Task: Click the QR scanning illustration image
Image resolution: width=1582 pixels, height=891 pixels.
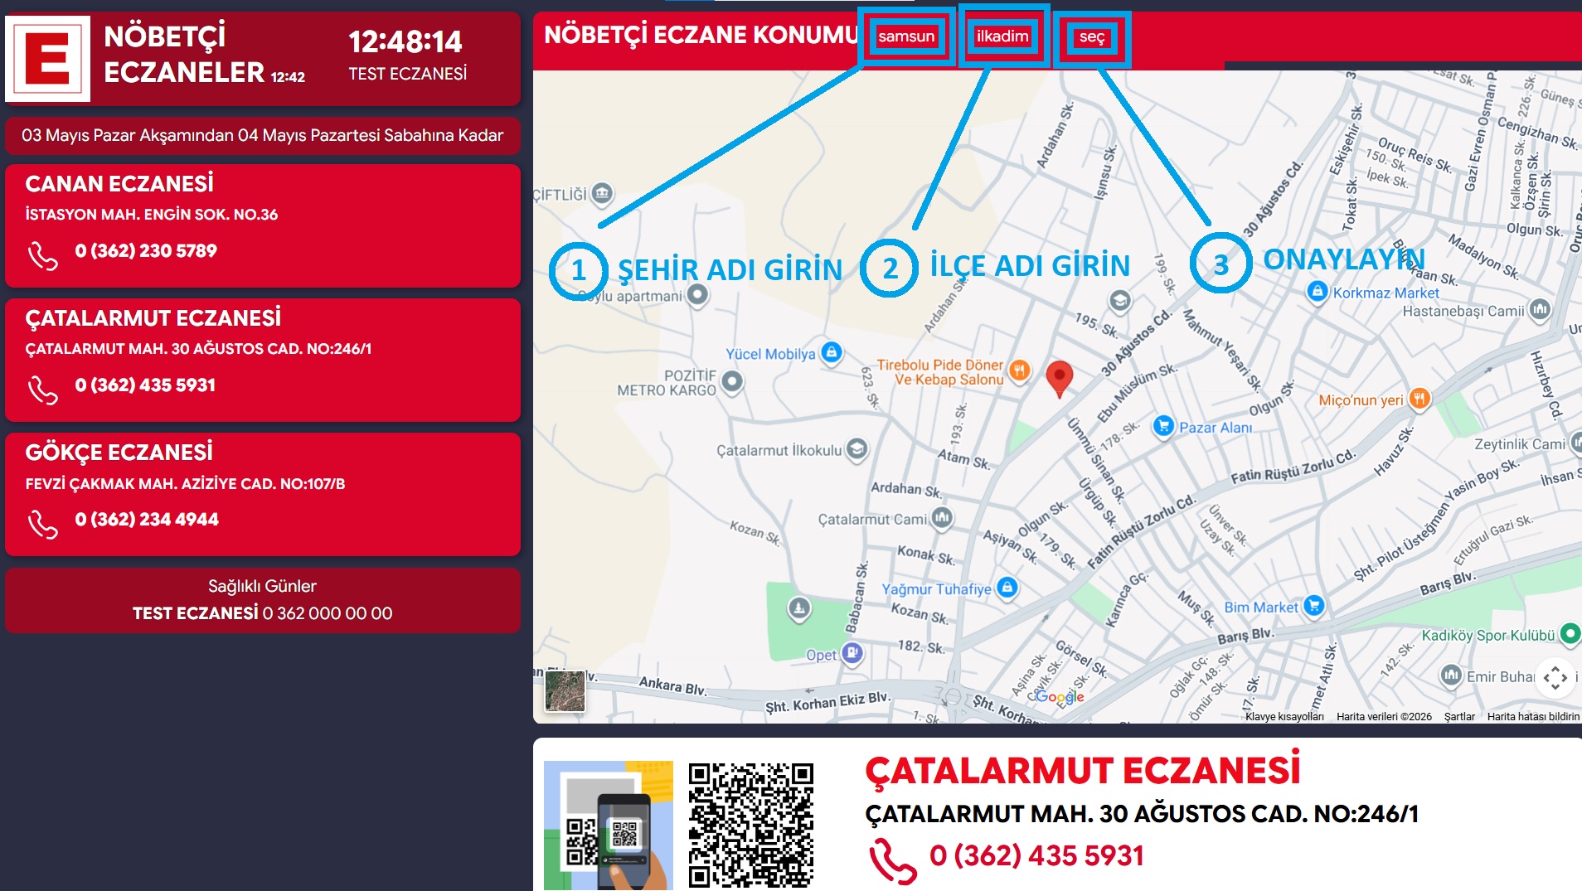Action: point(609,826)
